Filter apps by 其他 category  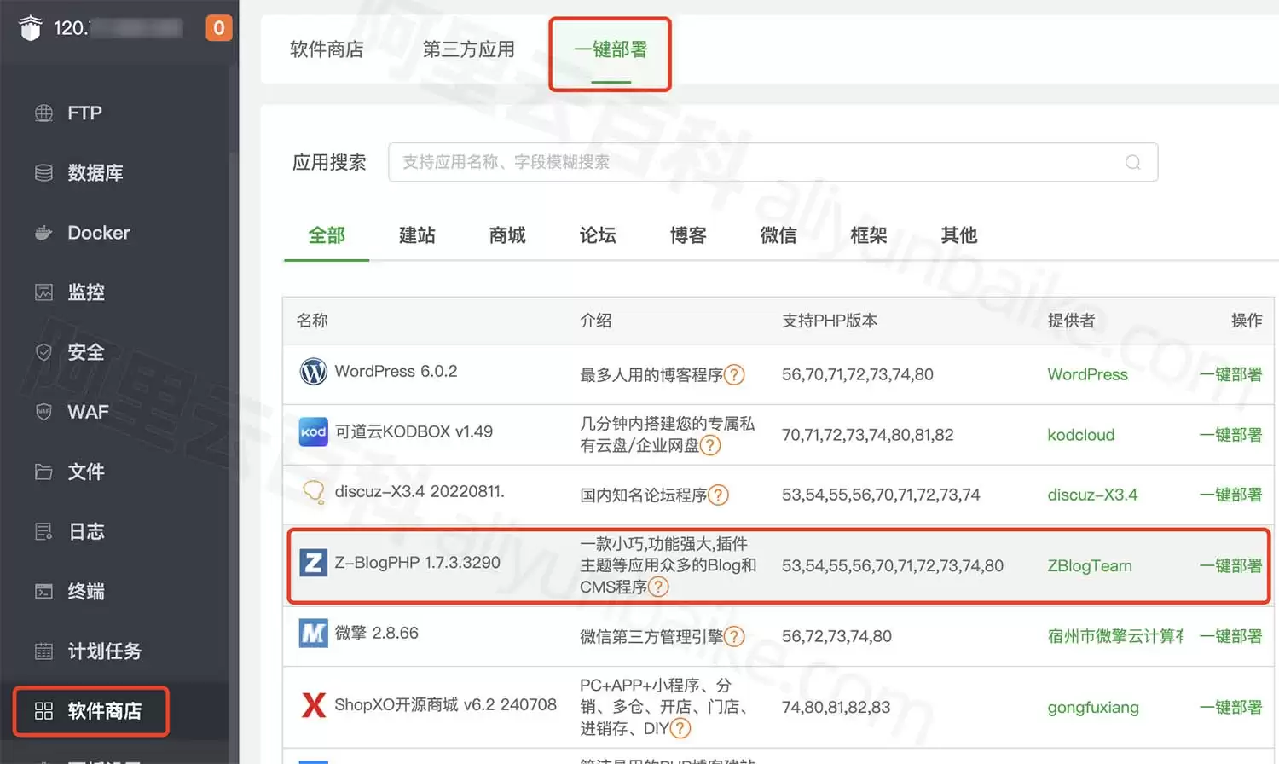coord(959,235)
